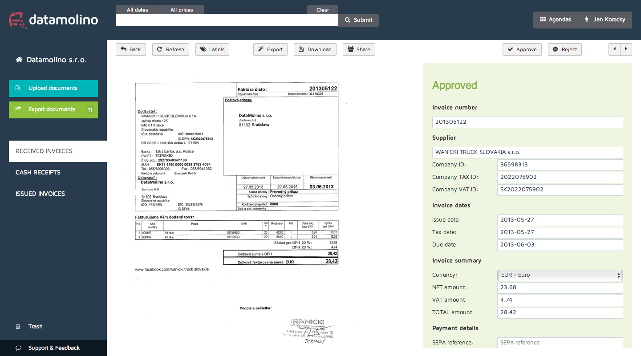Switch to Issued Invoices section
The width and height of the screenshot is (641, 356).
[x=40, y=194]
